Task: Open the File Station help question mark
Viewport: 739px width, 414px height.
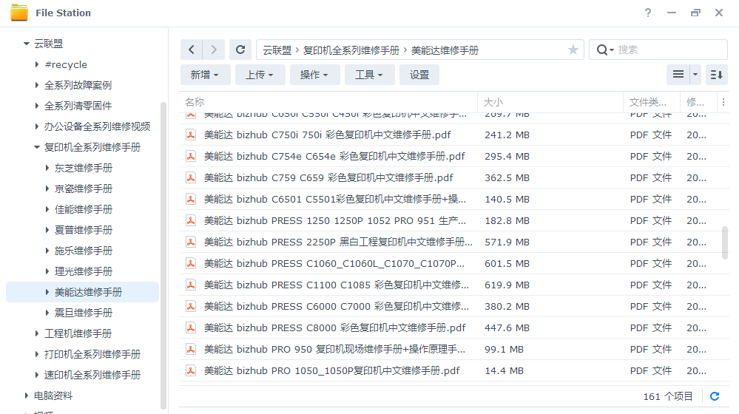Action: 648,13
